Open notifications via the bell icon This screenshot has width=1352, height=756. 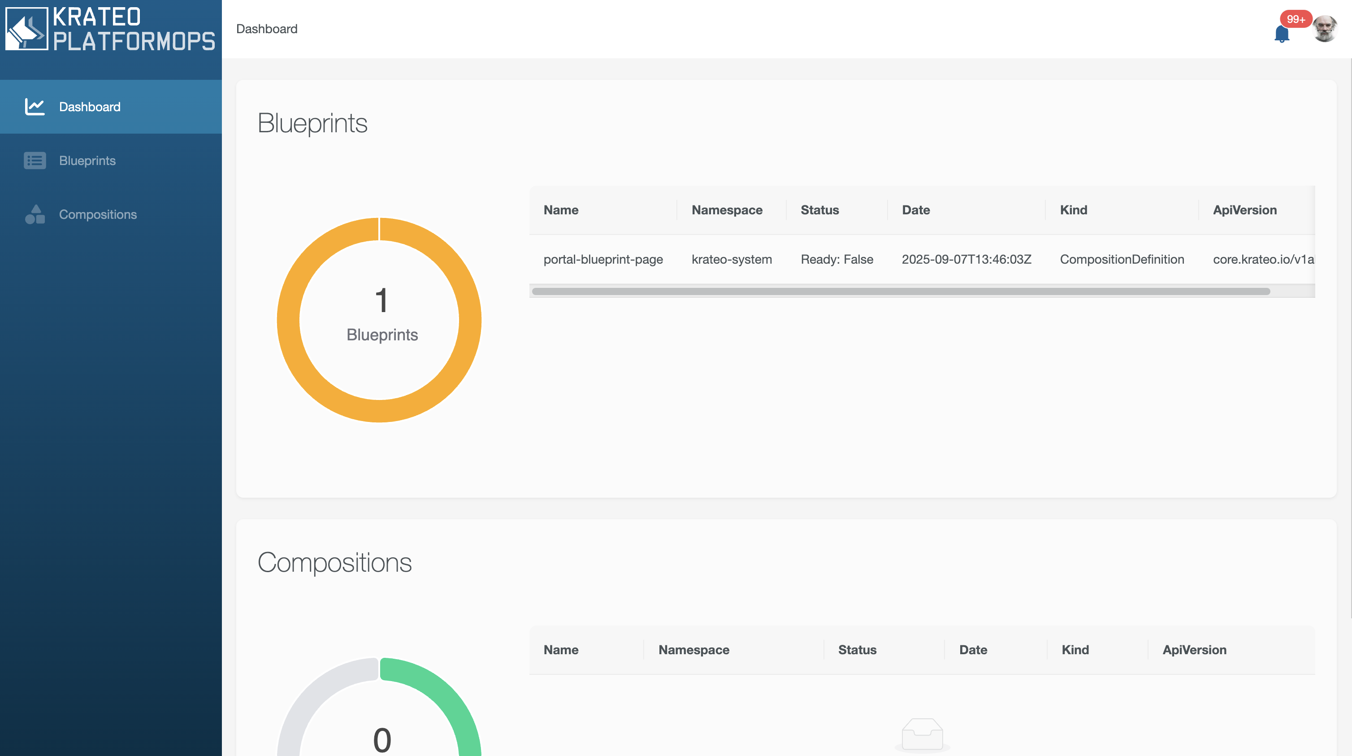tap(1282, 34)
